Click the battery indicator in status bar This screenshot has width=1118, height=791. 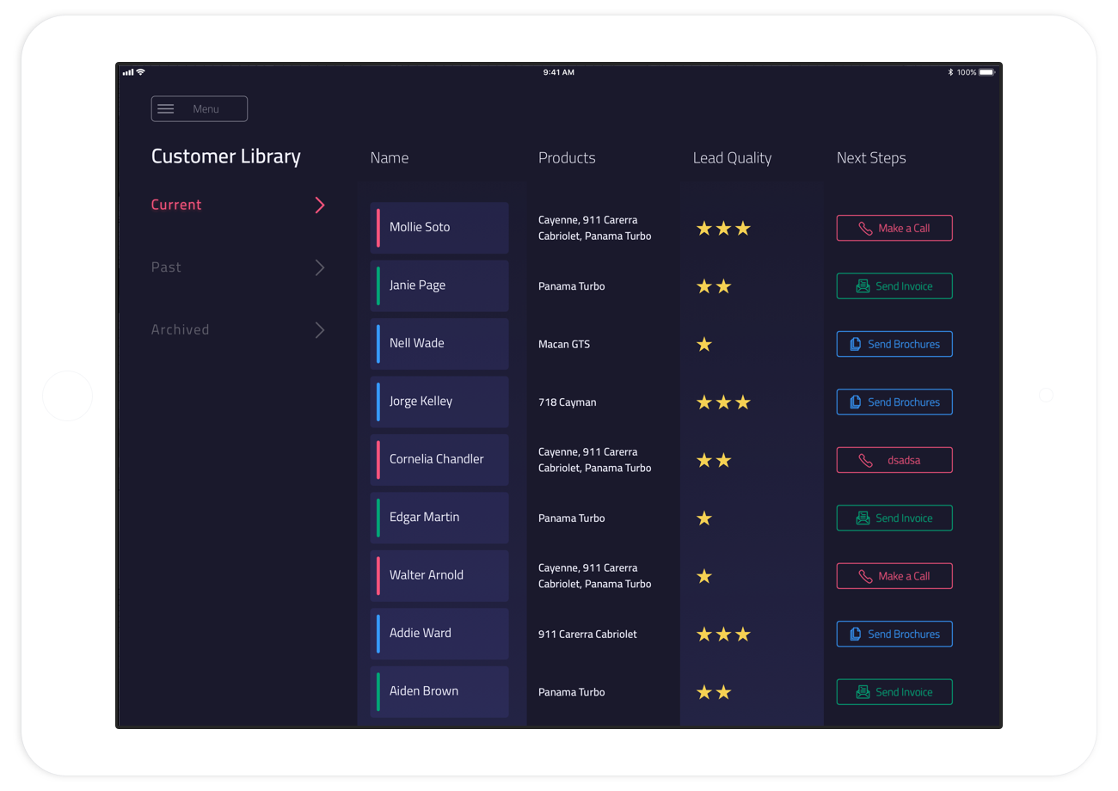click(x=986, y=72)
